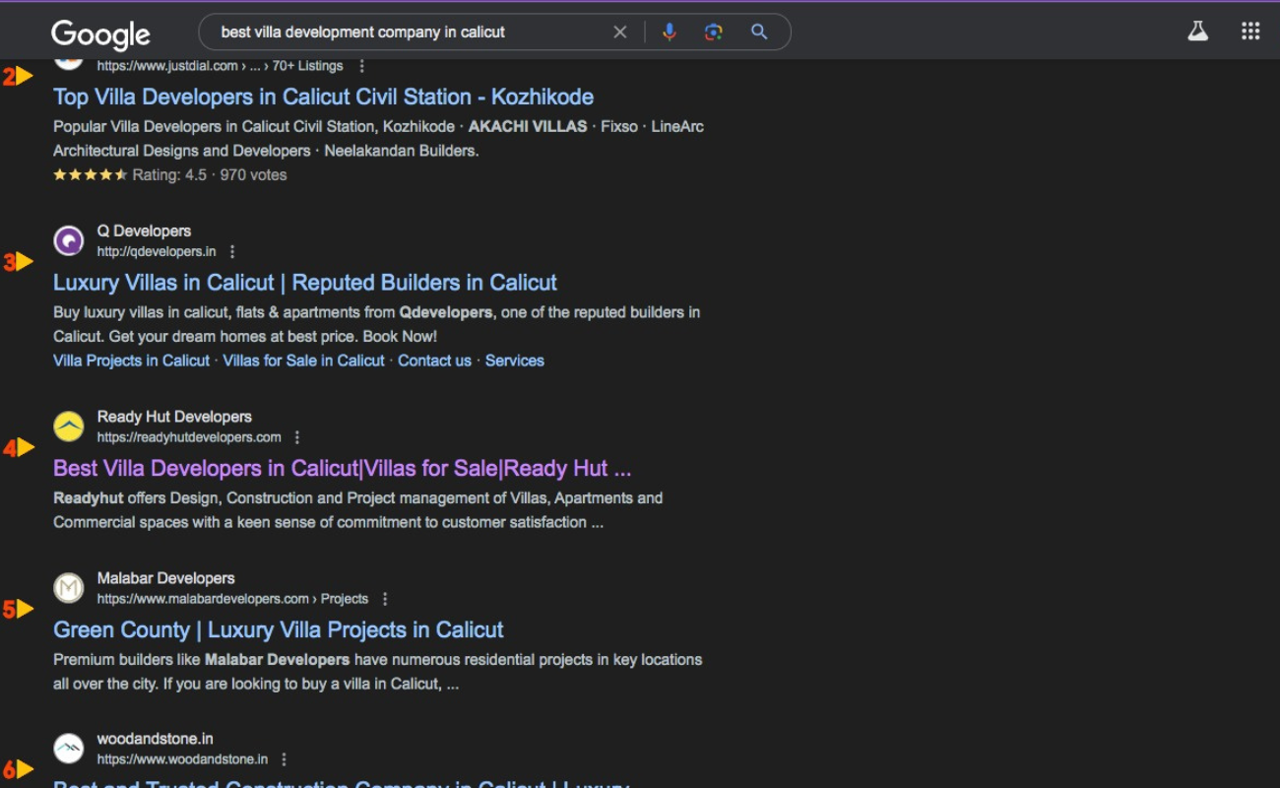The image size is (1280, 788).
Task: Click the Q Developers favicon
Action: (x=69, y=240)
